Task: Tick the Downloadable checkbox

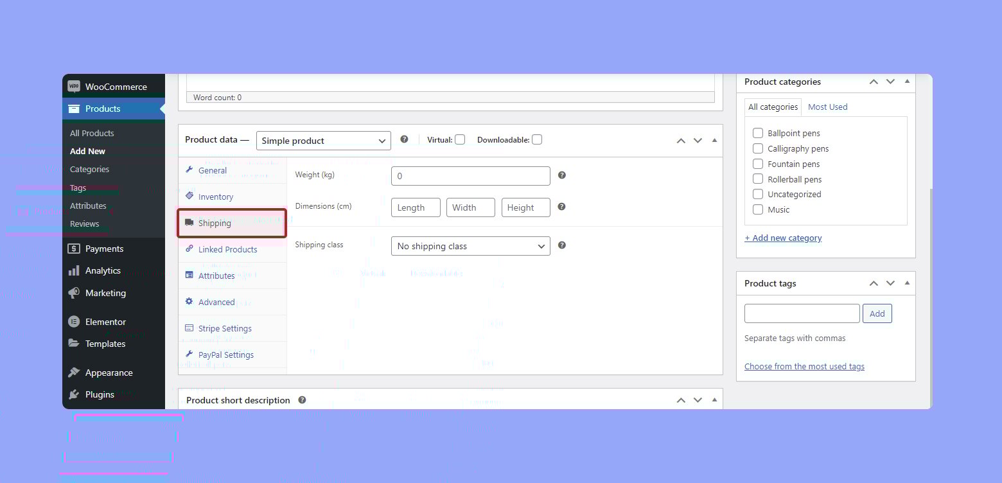Action: pyautogui.click(x=537, y=139)
